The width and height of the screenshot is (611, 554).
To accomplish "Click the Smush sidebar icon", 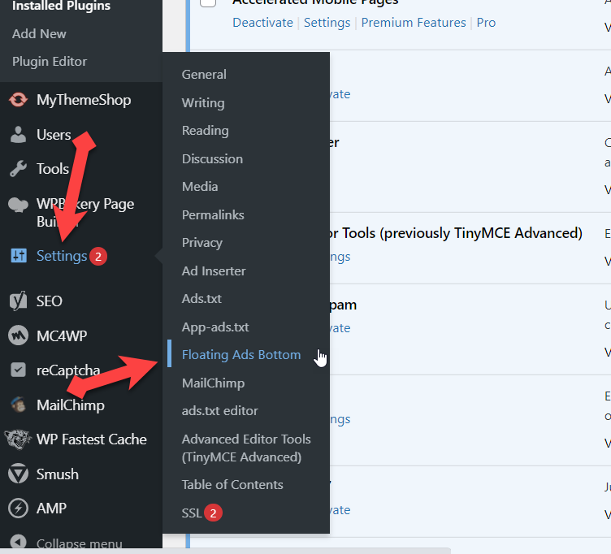I will coord(18,474).
